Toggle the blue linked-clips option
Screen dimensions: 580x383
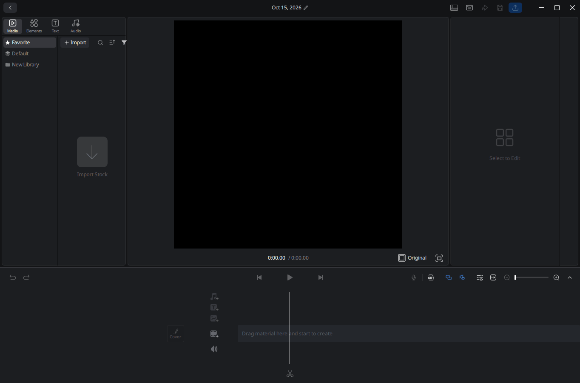(x=449, y=277)
